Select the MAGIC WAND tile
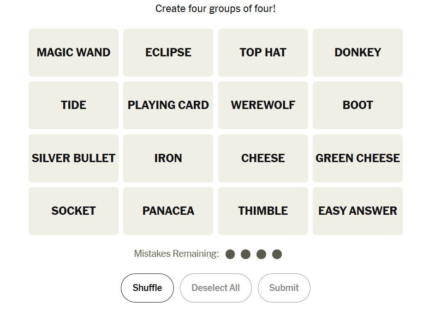Image resolution: width=429 pixels, height=309 pixels. (x=73, y=53)
